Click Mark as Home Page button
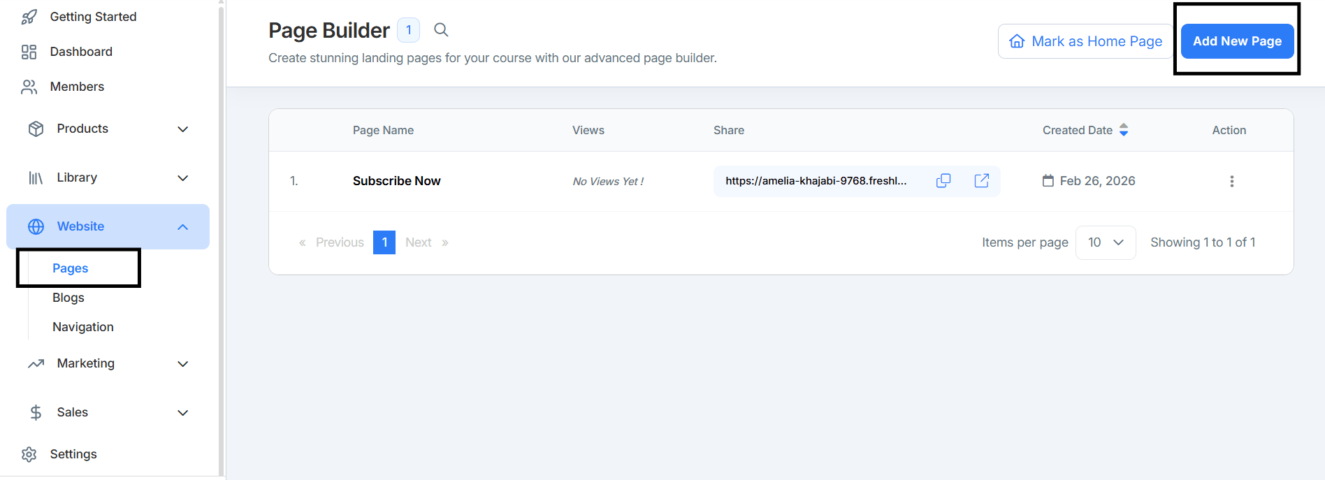 click(1085, 41)
